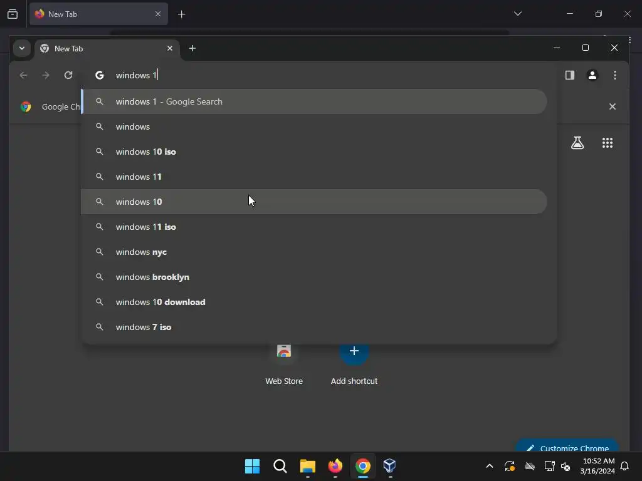Close the Firefox New Tab tab
This screenshot has height=481, width=642.
(157, 14)
